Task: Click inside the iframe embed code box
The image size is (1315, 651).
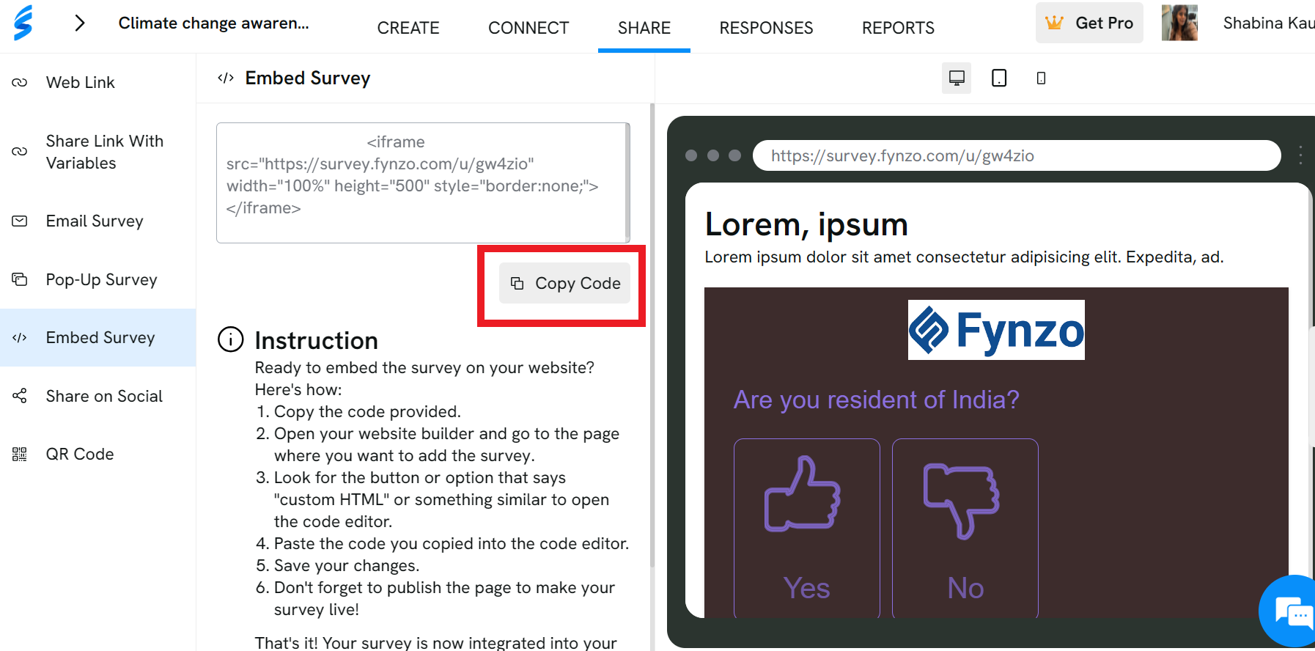Action: [x=423, y=183]
